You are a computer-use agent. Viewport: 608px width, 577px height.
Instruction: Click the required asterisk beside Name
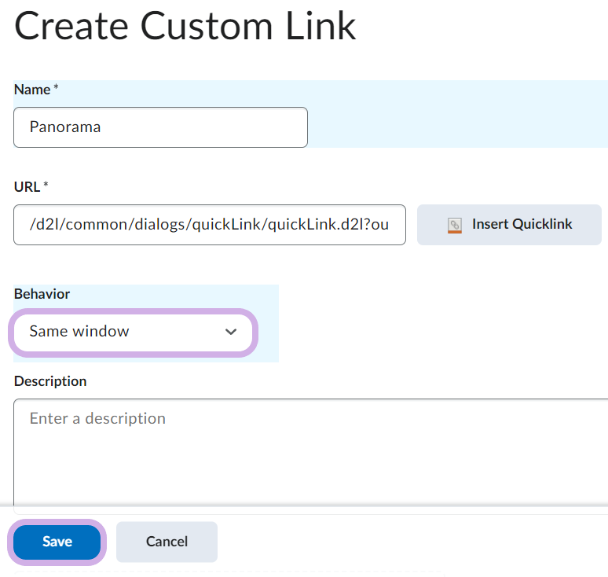tap(56, 89)
